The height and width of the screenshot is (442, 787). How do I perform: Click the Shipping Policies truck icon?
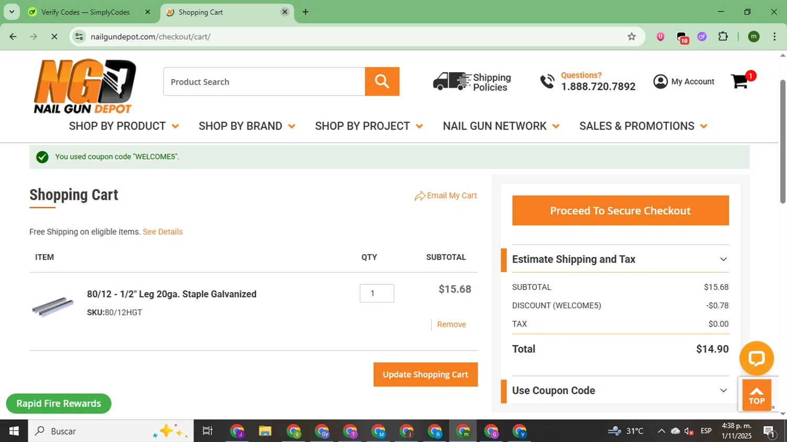(451, 81)
